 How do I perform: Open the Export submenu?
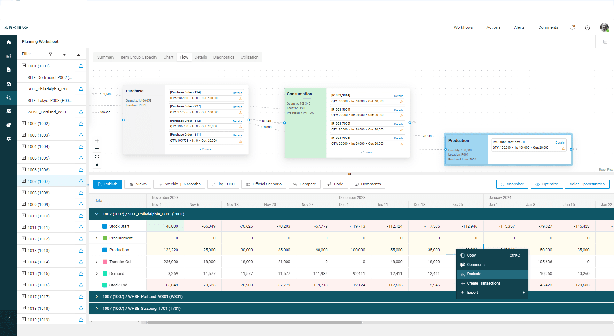(x=492, y=293)
